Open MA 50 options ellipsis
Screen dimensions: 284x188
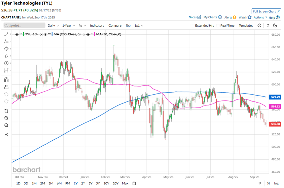click(92, 34)
